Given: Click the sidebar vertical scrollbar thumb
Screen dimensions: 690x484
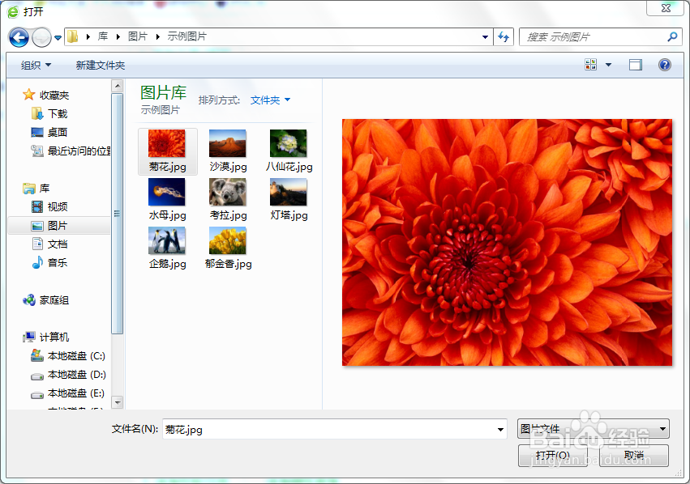Looking at the screenshot, I should [118, 214].
